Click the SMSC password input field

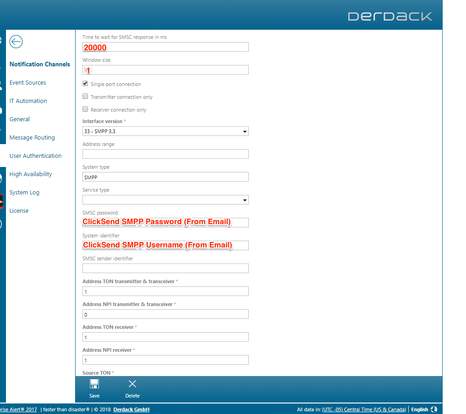(x=165, y=223)
